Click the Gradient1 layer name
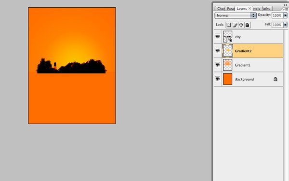 click(243, 65)
